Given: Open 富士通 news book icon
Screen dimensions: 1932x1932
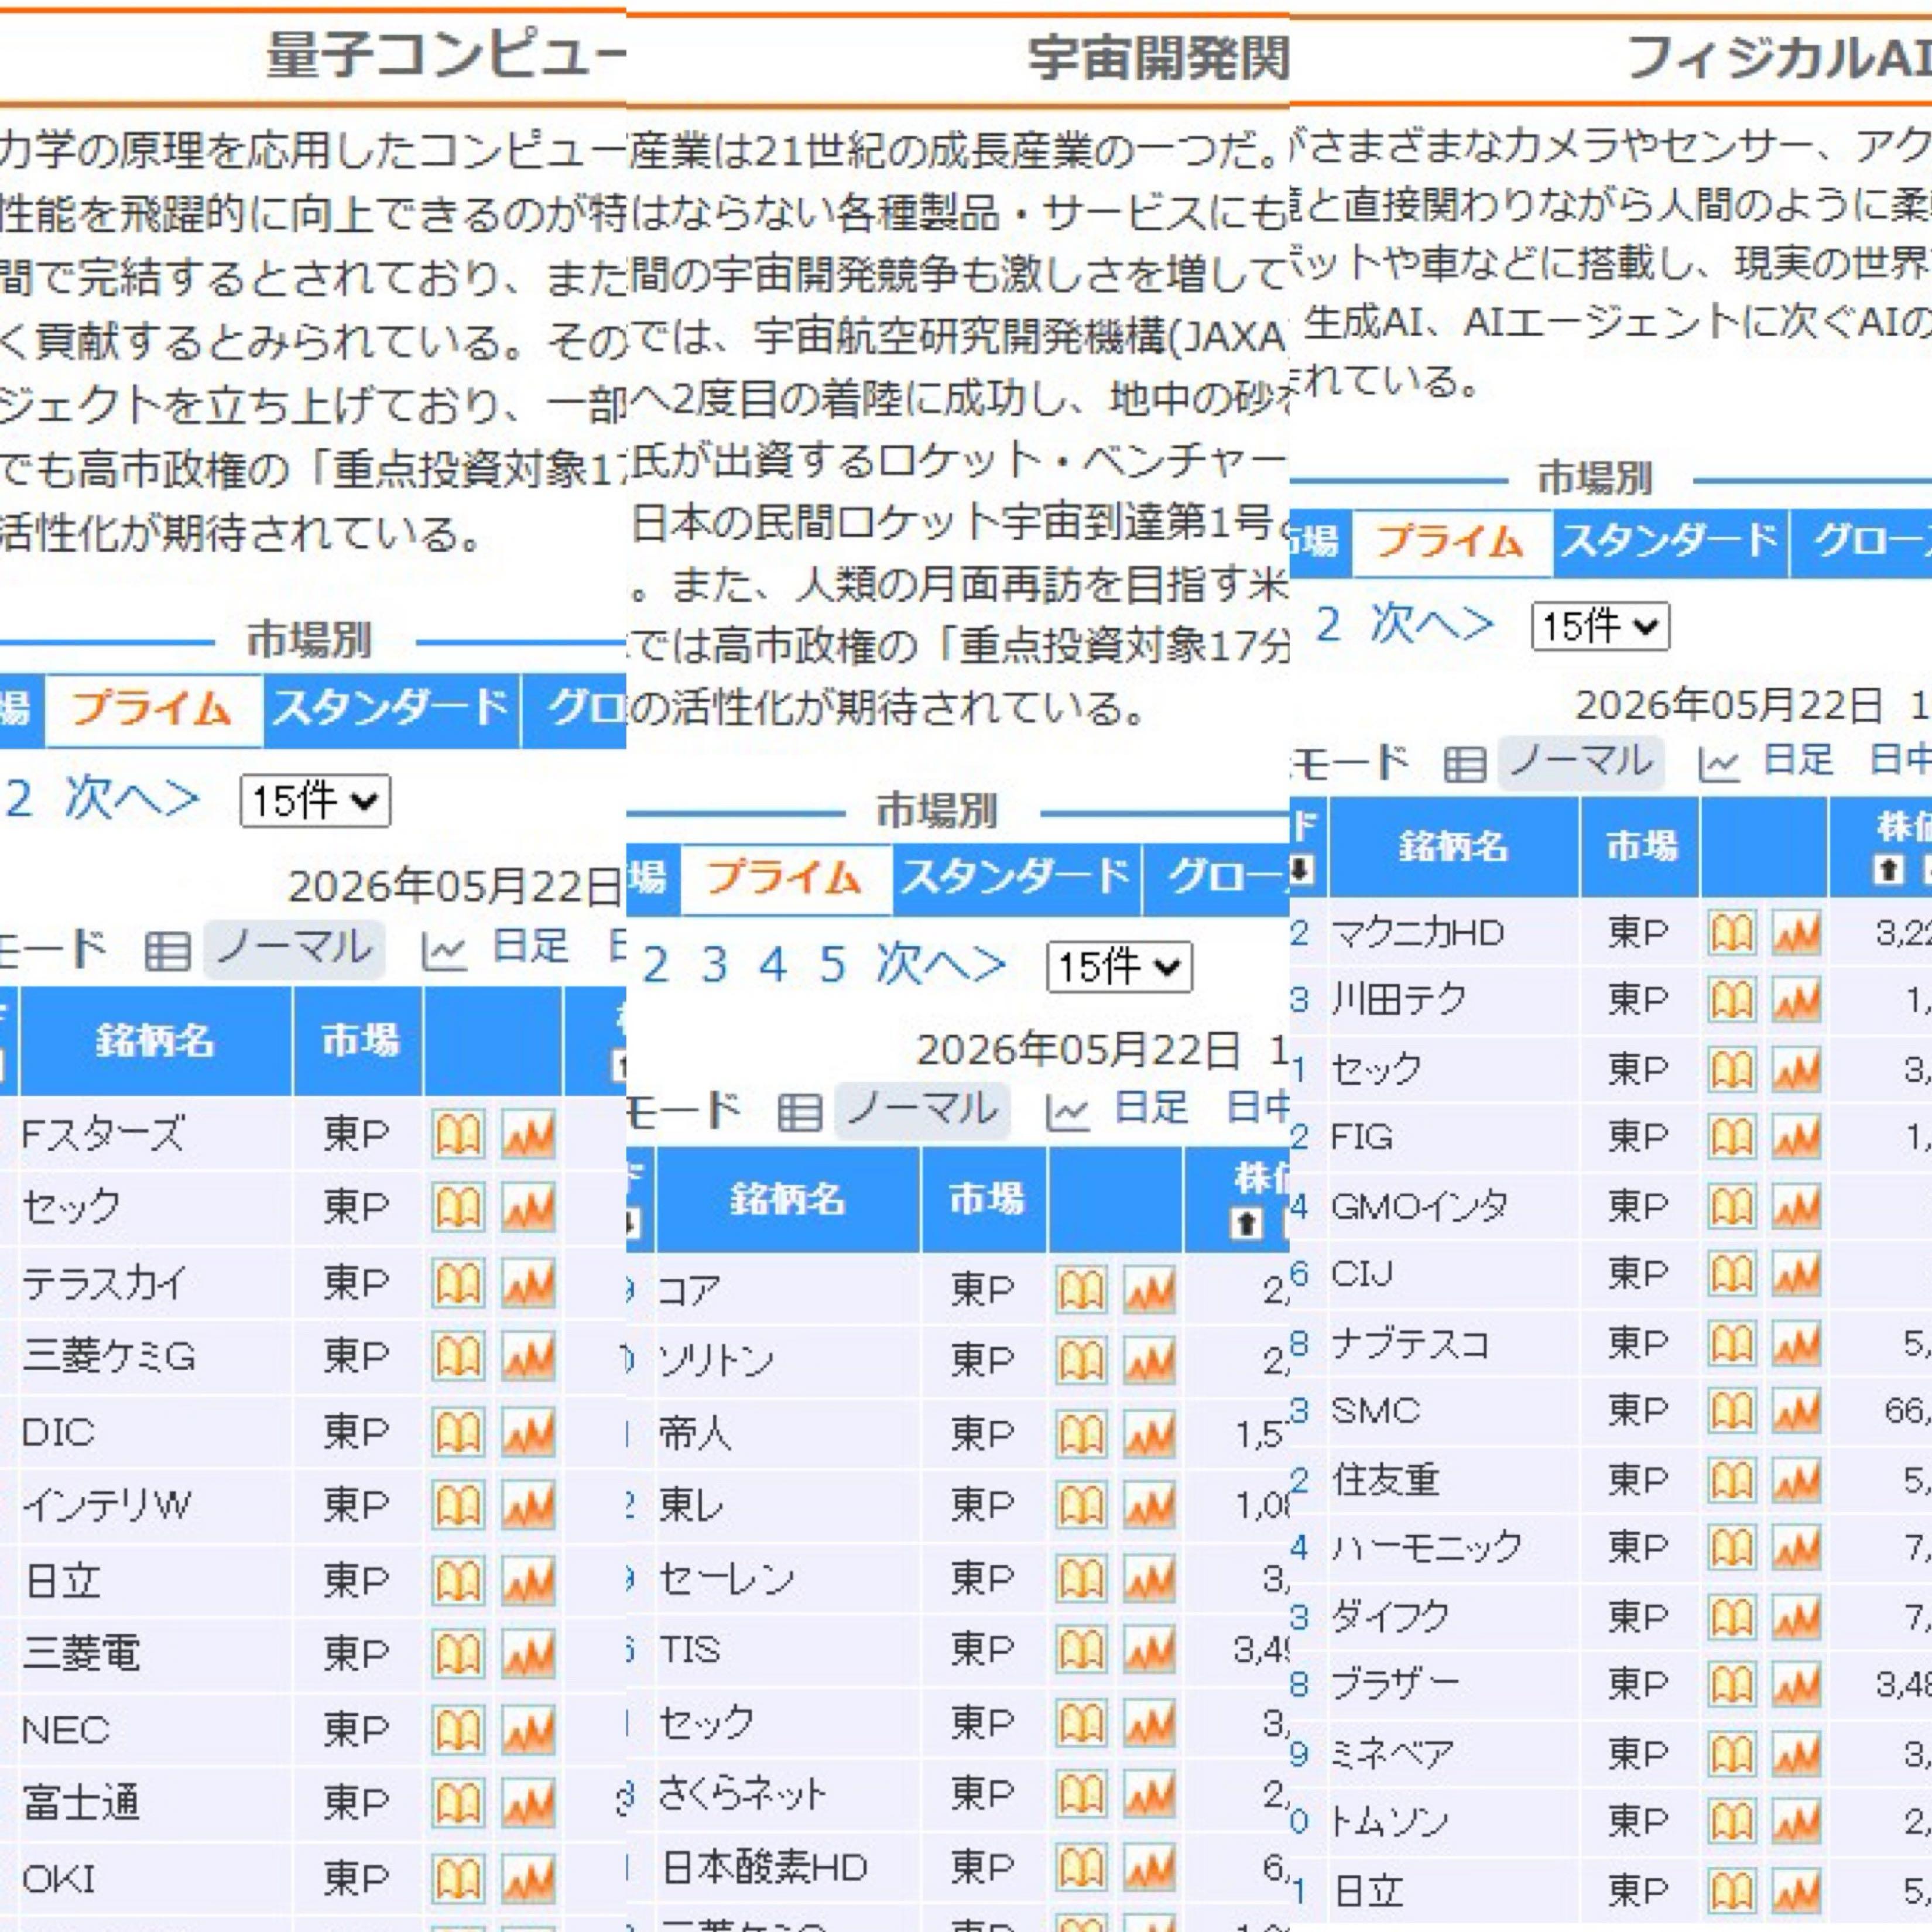Looking at the screenshot, I should click(x=458, y=1803).
